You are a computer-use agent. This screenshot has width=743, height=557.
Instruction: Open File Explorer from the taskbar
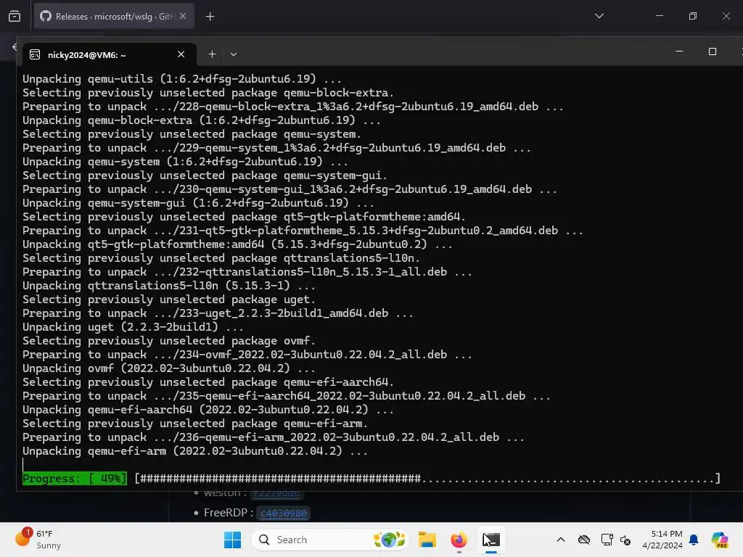(x=427, y=540)
